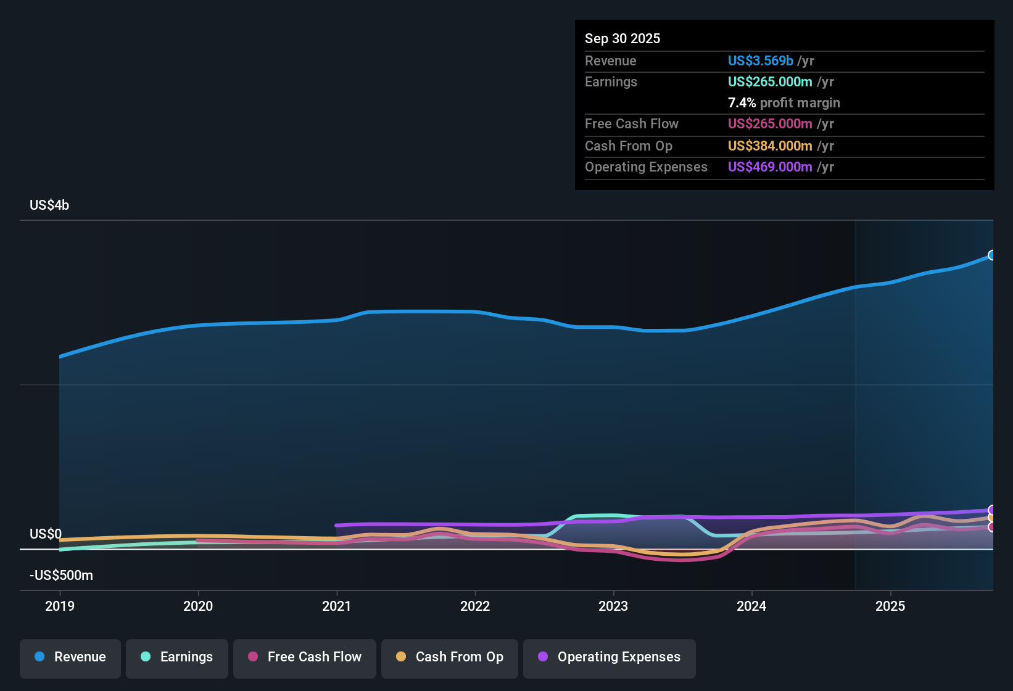Image resolution: width=1013 pixels, height=691 pixels.
Task: Click the Cash From Op marker on chart edge
Action: coord(991,518)
